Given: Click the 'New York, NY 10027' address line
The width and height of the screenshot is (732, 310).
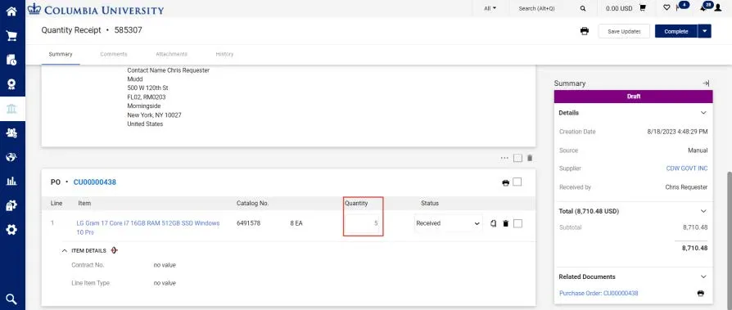Looking at the screenshot, I should click(154, 115).
